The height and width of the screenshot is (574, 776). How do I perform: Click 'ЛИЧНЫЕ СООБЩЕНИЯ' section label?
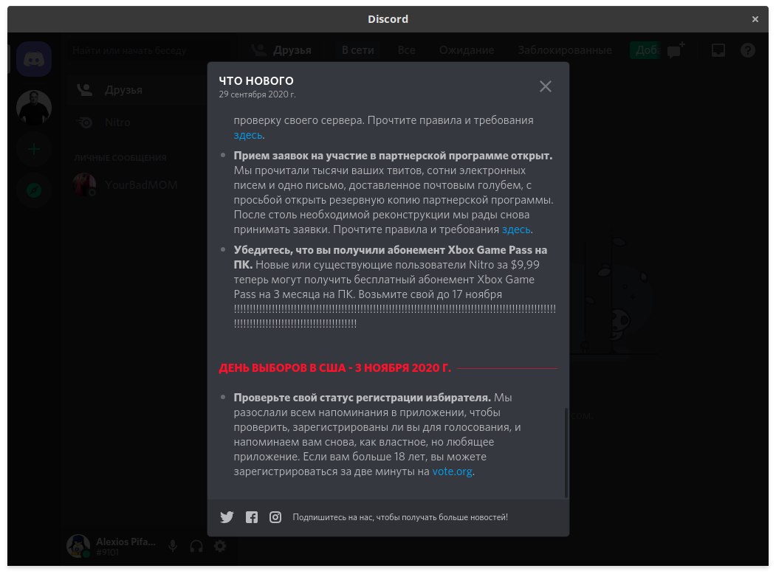click(120, 158)
